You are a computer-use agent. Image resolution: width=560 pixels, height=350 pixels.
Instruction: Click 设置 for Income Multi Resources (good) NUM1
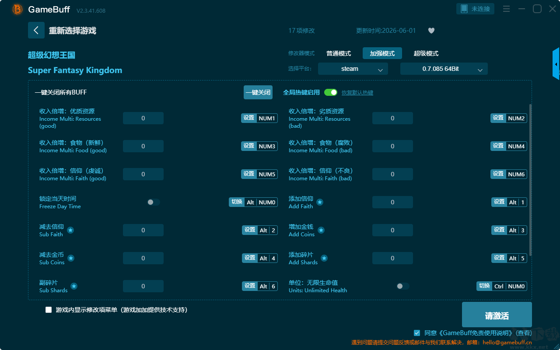(249, 118)
